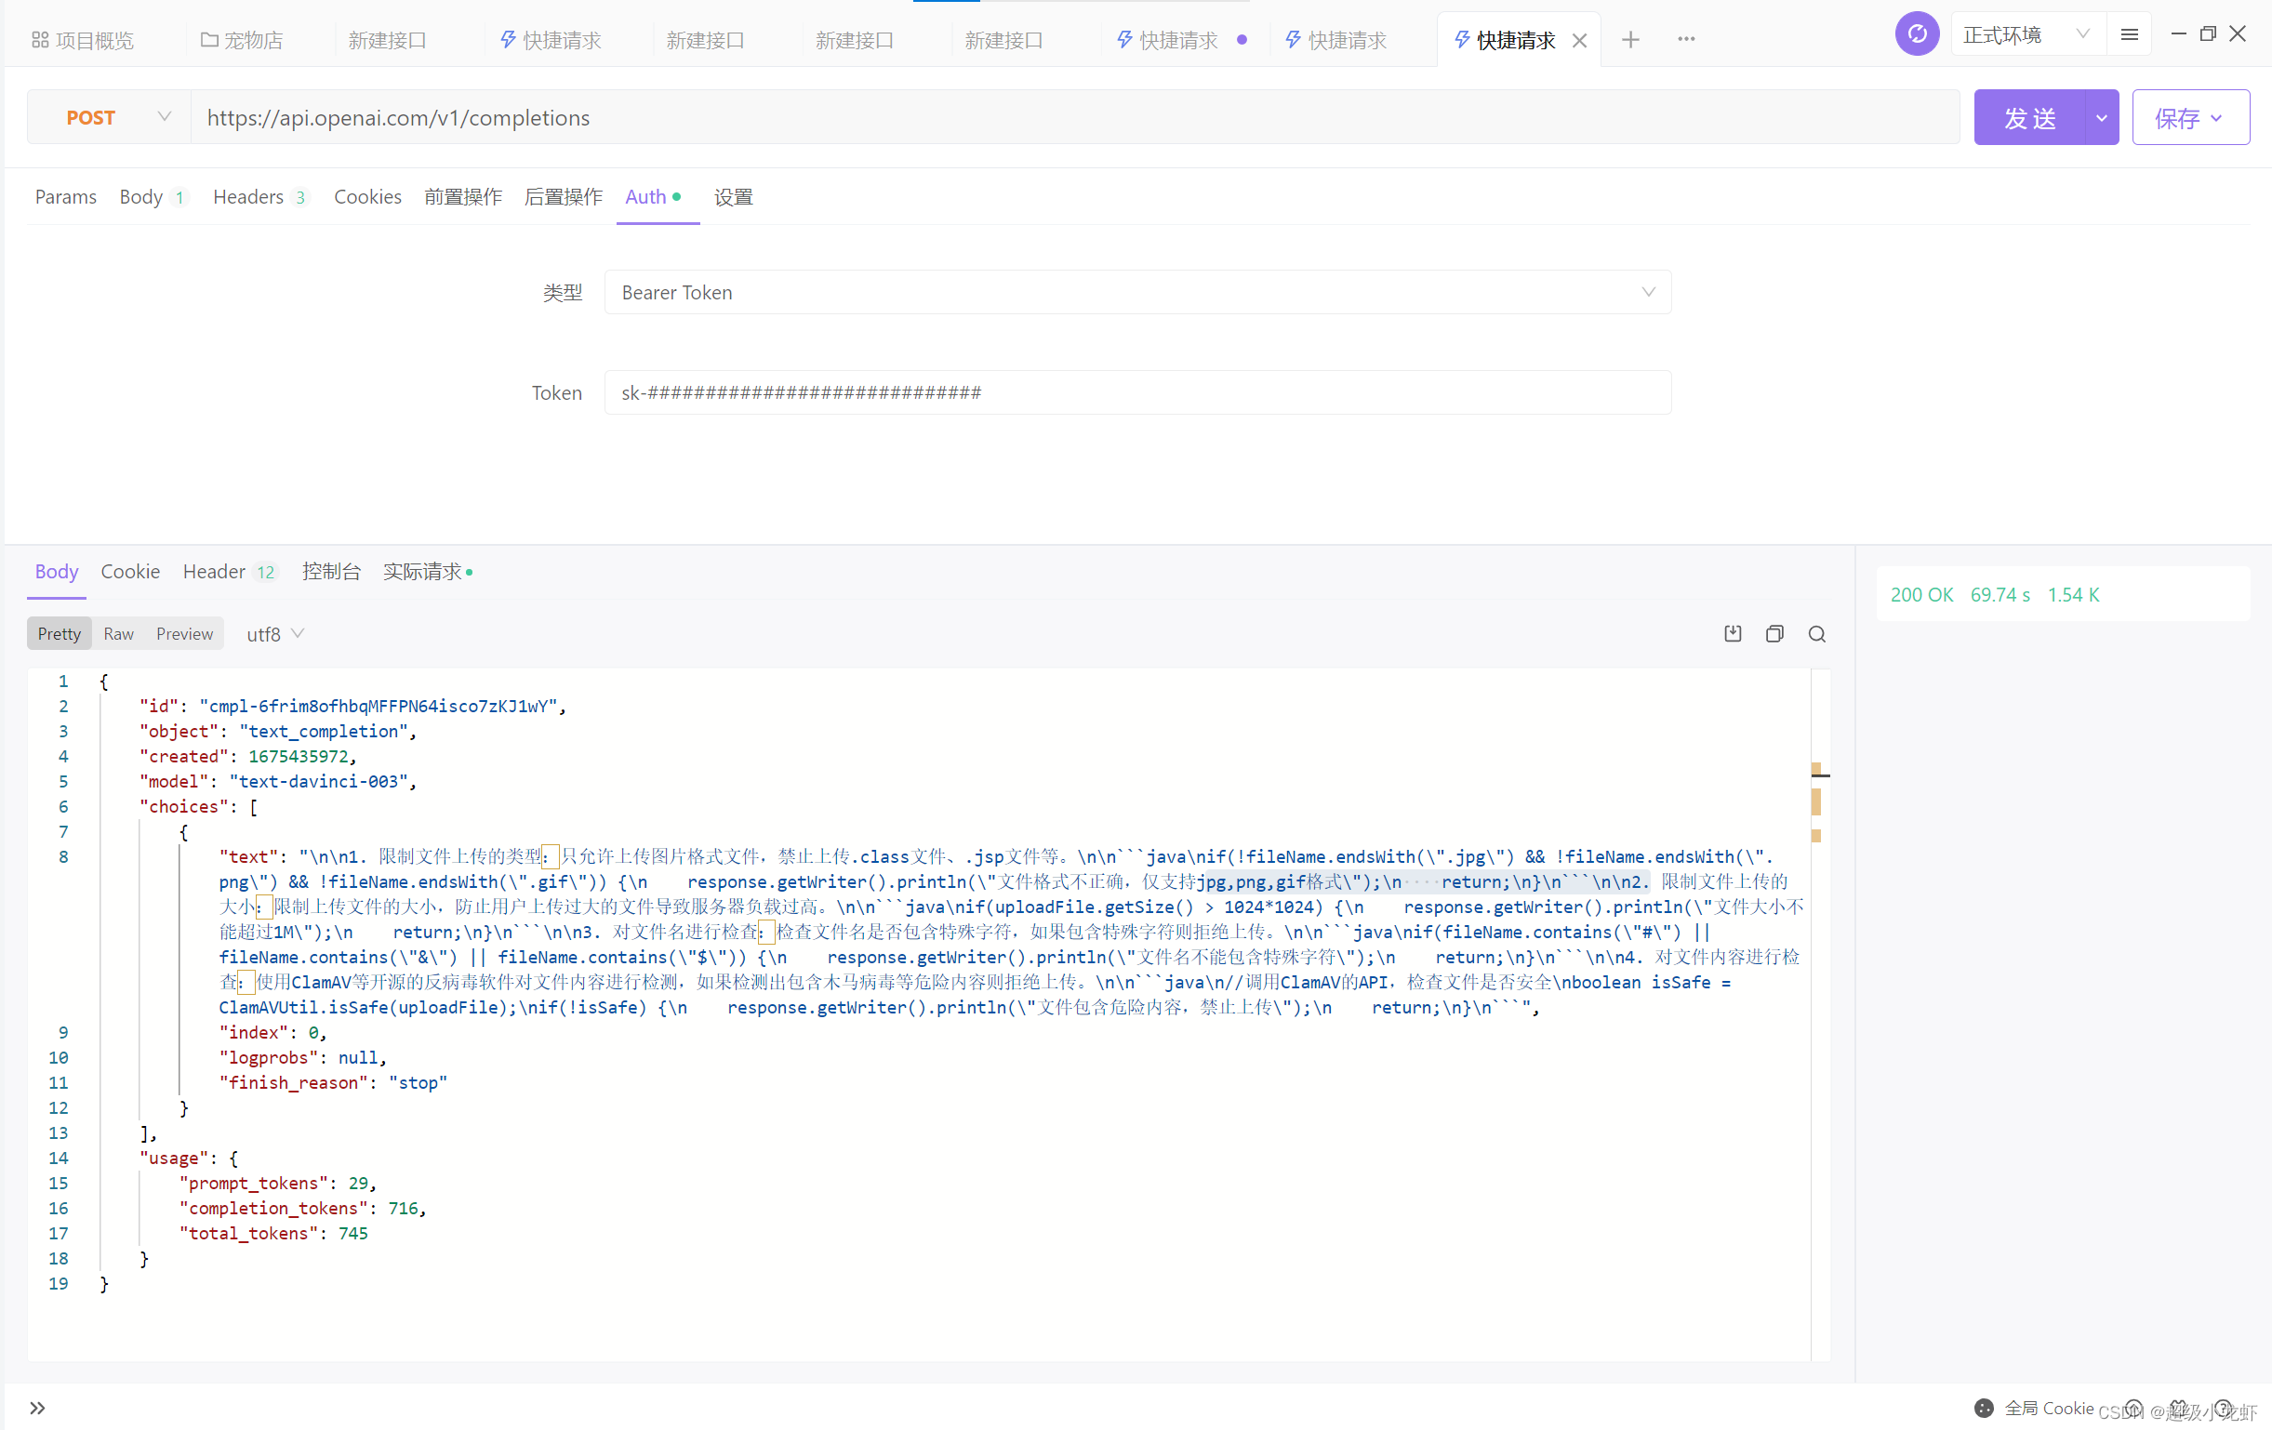Select the response Cookie tab

(x=130, y=572)
